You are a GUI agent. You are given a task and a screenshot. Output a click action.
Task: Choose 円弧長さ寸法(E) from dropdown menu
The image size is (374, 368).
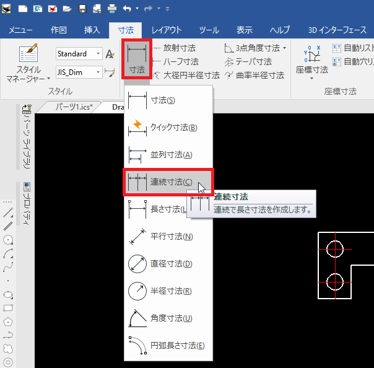click(168, 345)
